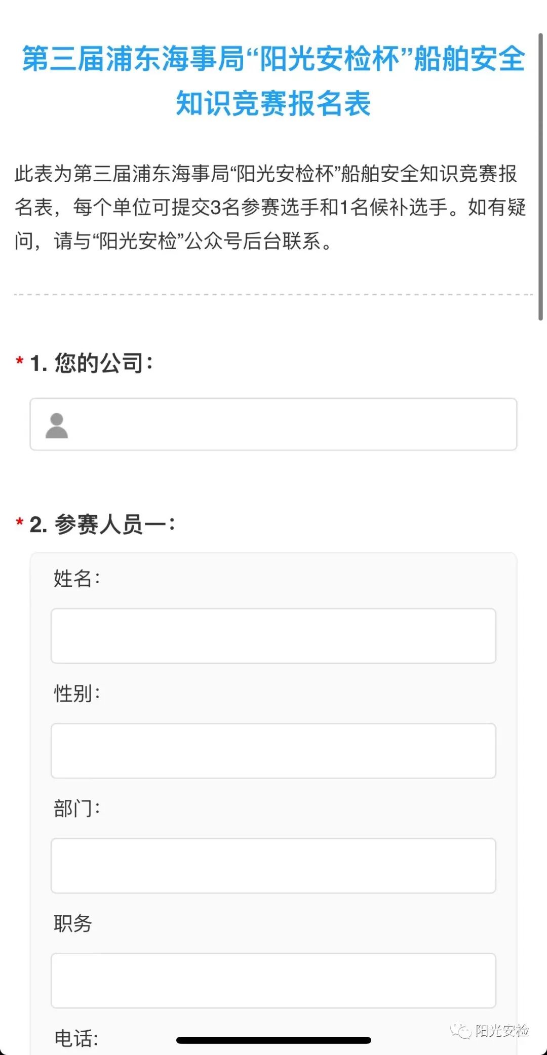Click the 姓名 name input box

coord(273,636)
